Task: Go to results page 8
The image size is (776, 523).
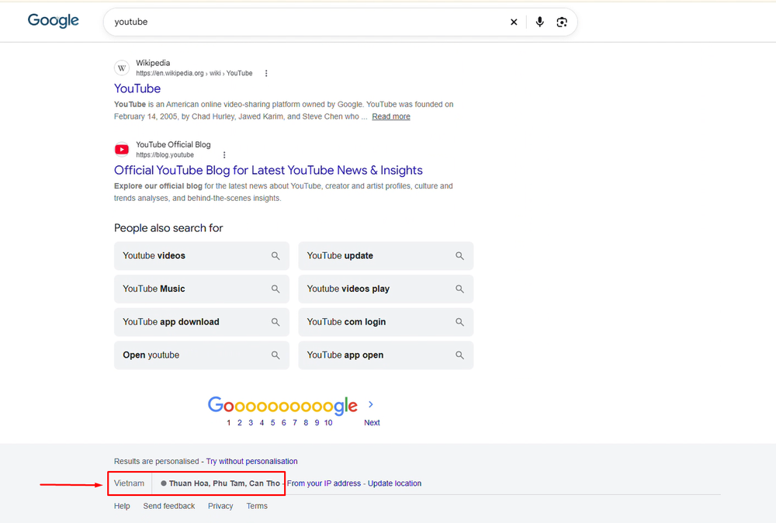Action: point(306,423)
